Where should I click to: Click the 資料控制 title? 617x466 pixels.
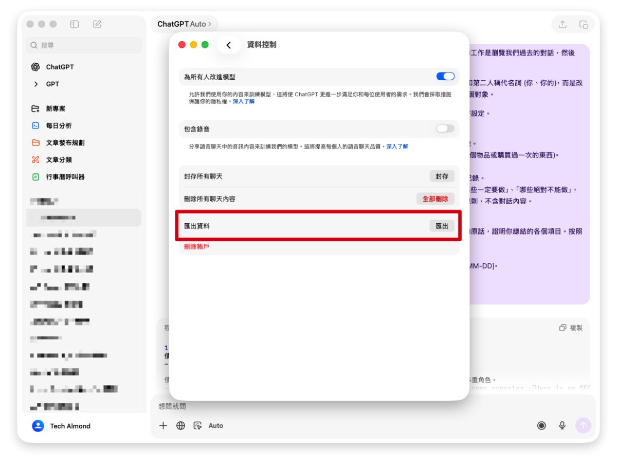click(x=262, y=45)
